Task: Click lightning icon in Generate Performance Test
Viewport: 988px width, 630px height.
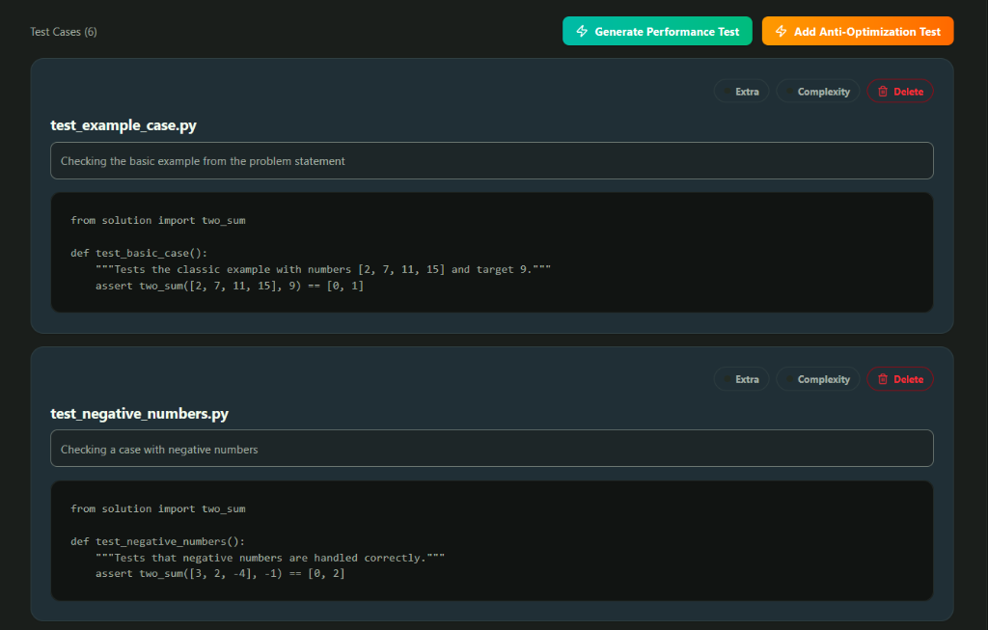Action: [x=582, y=31]
